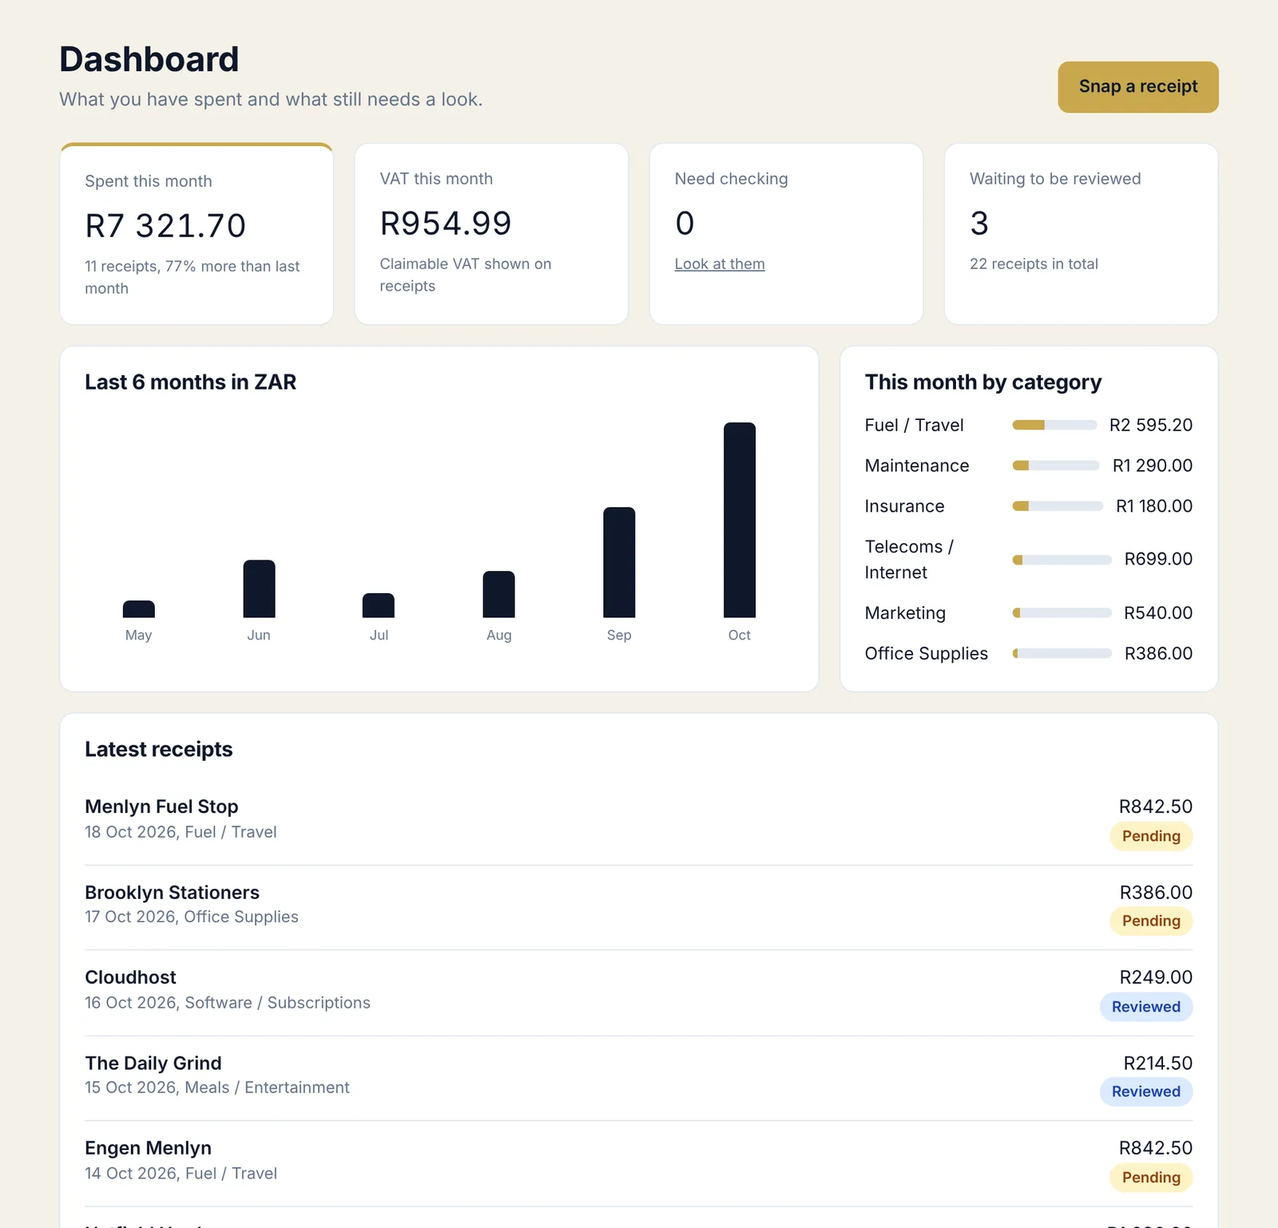Image resolution: width=1278 pixels, height=1228 pixels.
Task: Click the Fuel / Travel progress bar
Action: 1054,425
